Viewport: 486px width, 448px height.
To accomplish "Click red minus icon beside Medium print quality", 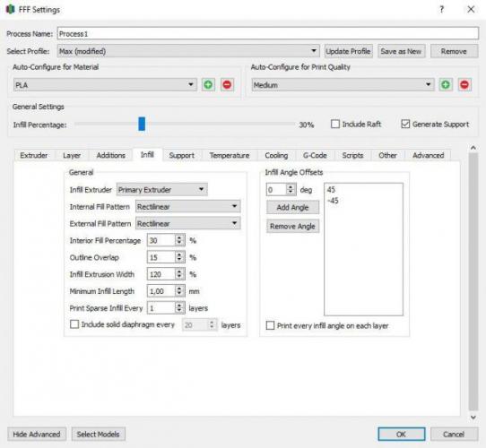I will [x=464, y=84].
